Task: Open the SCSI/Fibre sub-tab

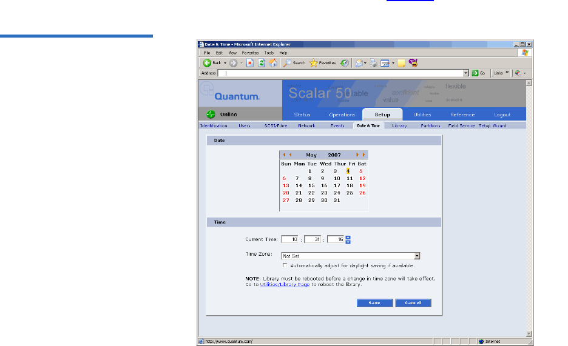Action: (276, 126)
